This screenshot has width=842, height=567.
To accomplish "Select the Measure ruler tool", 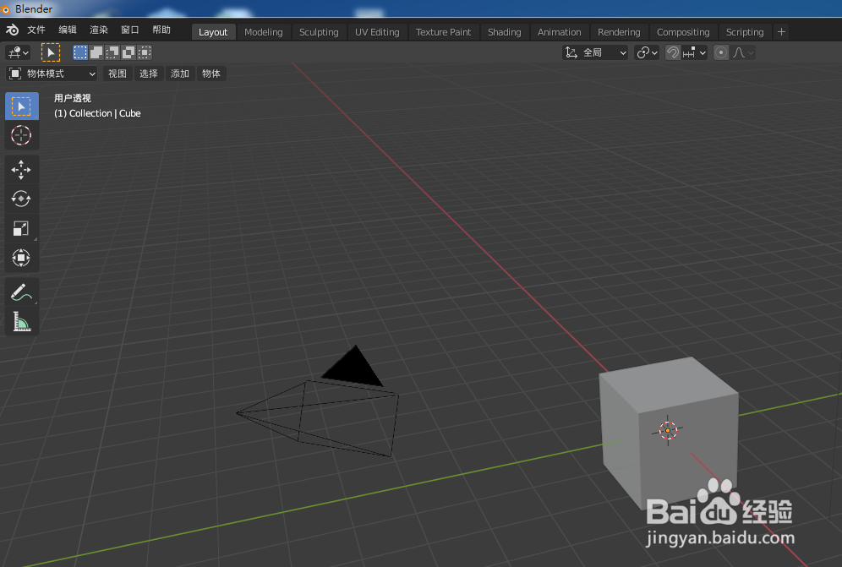I will (21, 321).
